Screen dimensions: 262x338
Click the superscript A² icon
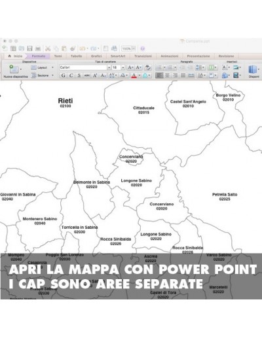[x=95, y=75]
